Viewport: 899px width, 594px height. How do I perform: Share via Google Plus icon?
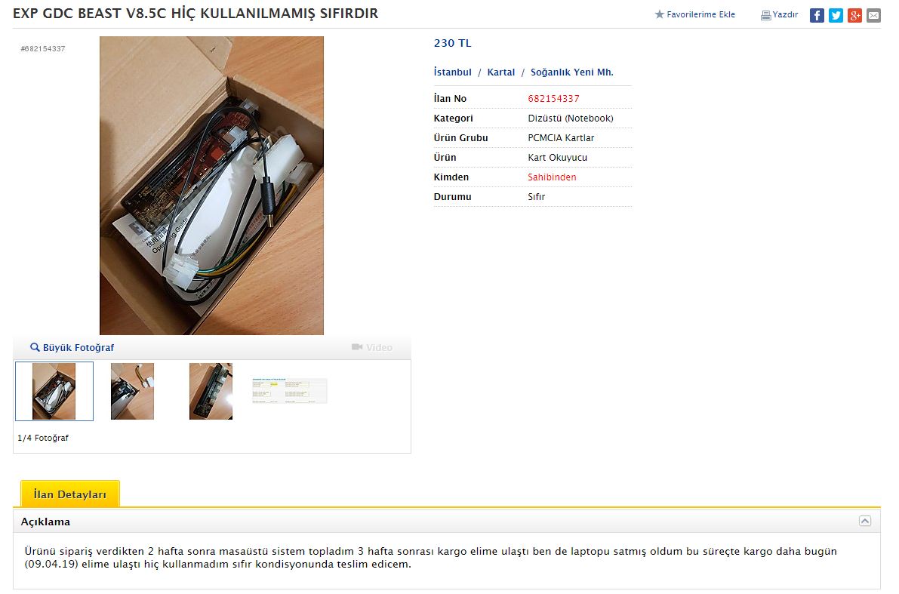click(855, 16)
